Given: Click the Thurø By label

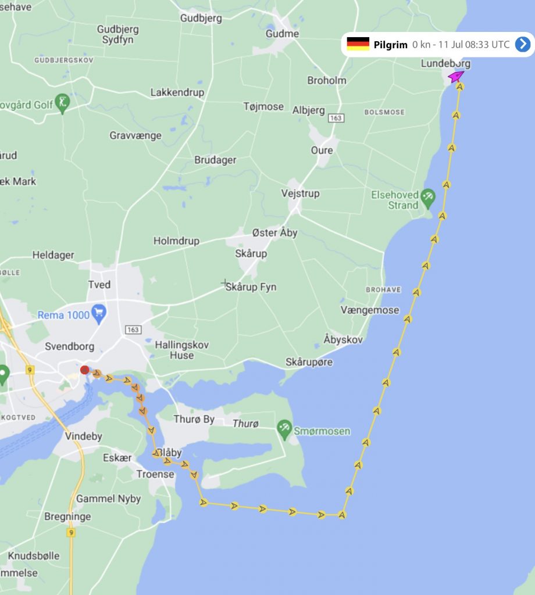Looking at the screenshot, I should click(194, 419).
